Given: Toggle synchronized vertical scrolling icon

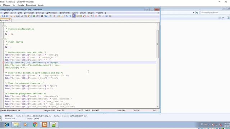Looking at the screenshot, I should tap(59, 16).
